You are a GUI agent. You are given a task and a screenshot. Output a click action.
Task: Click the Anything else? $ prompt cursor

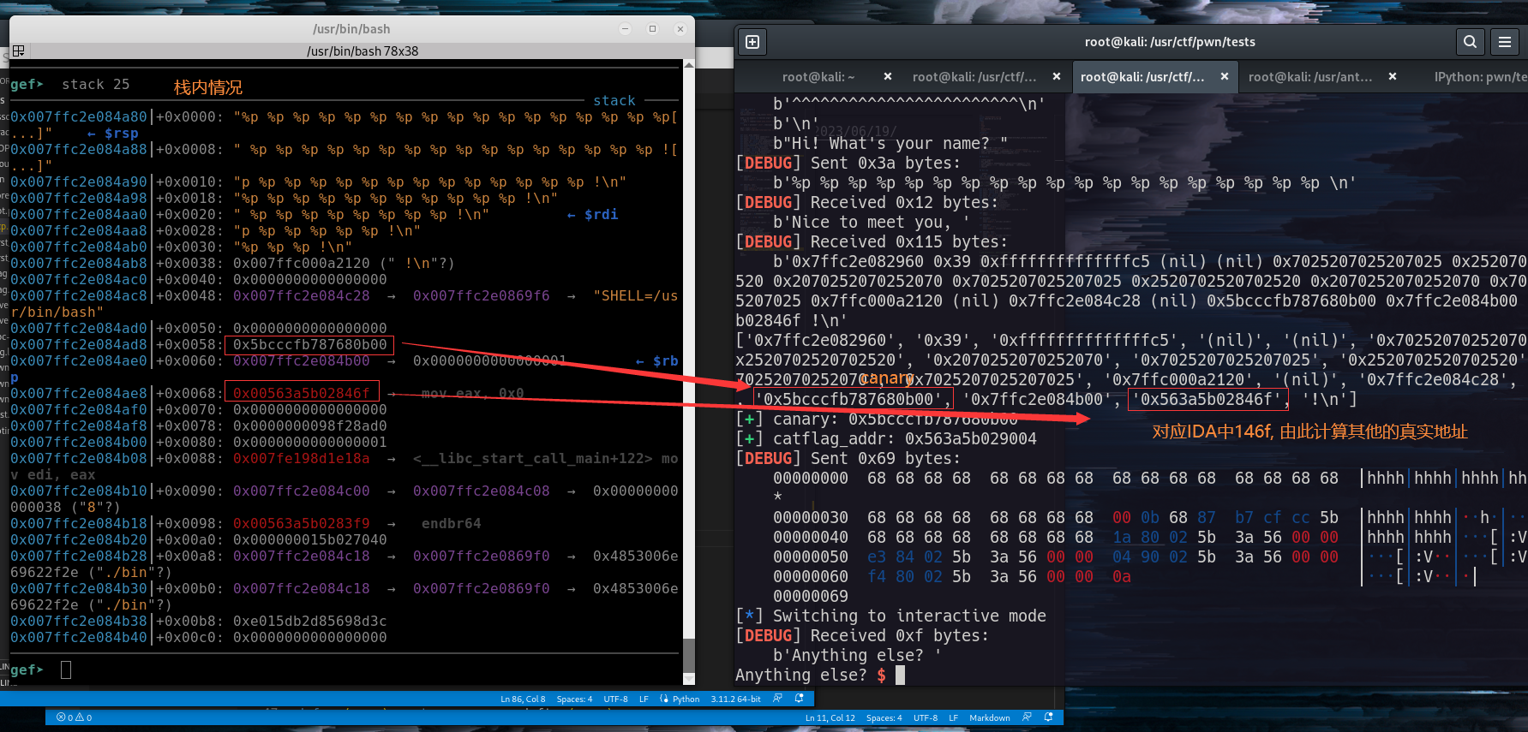[x=900, y=675]
